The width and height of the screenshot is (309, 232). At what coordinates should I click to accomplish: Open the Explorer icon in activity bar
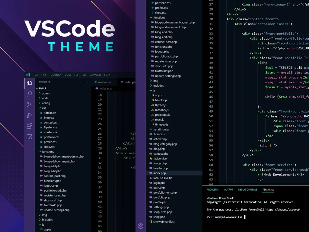pyautogui.click(x=29, y=83)
